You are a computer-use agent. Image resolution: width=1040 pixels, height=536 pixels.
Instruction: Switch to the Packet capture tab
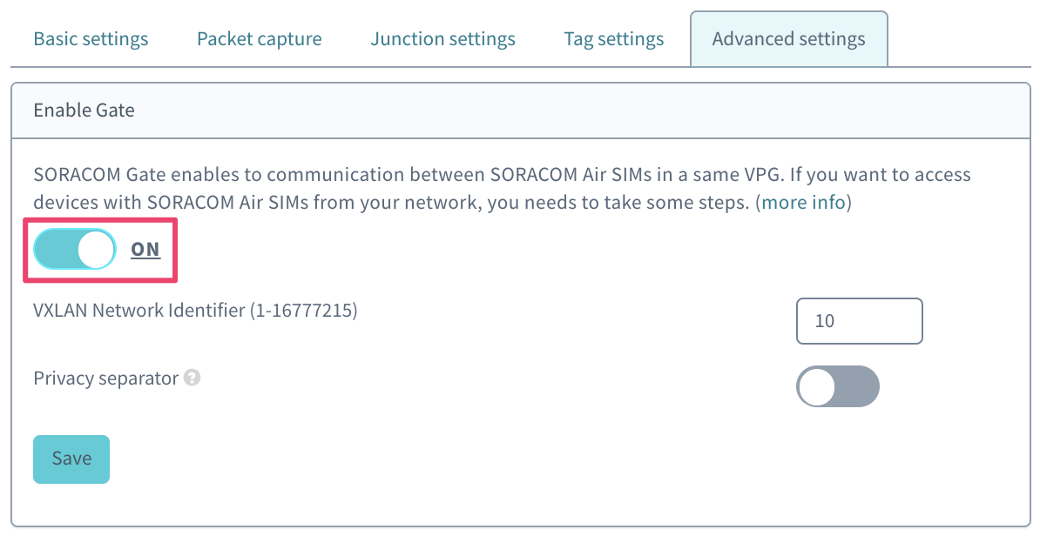click(x=259, y=39)
